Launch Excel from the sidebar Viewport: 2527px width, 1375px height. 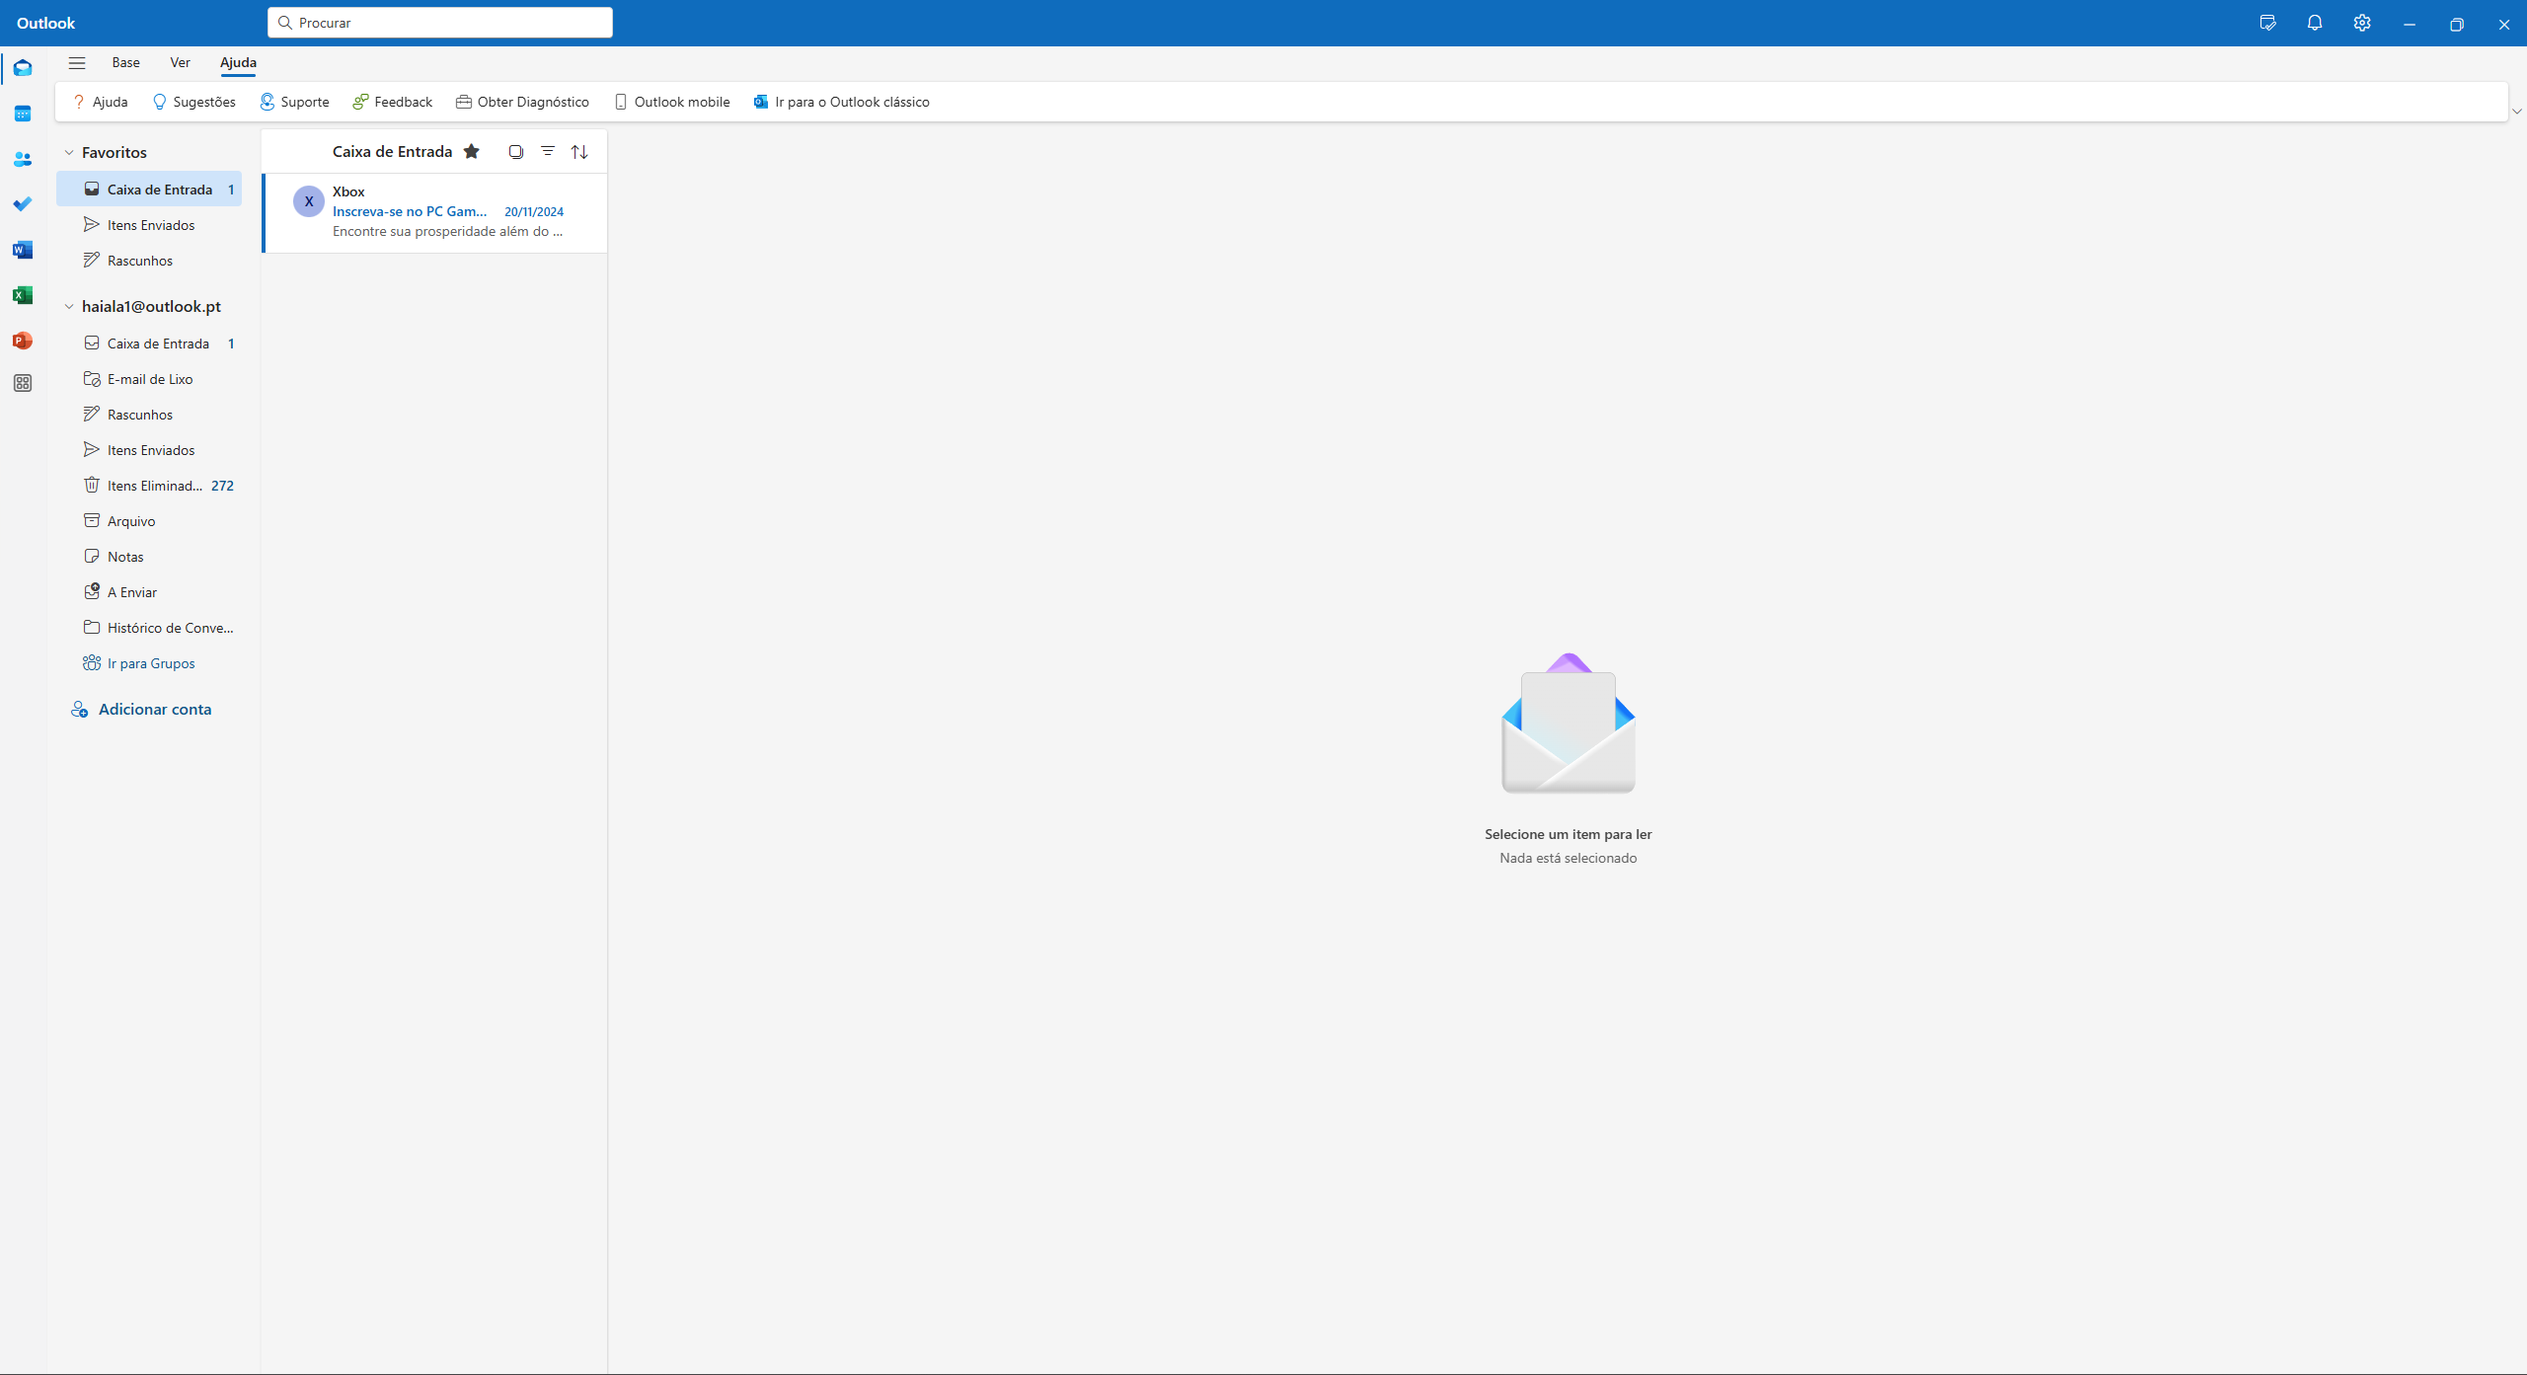pyautogui.click(x=23, y=295)
